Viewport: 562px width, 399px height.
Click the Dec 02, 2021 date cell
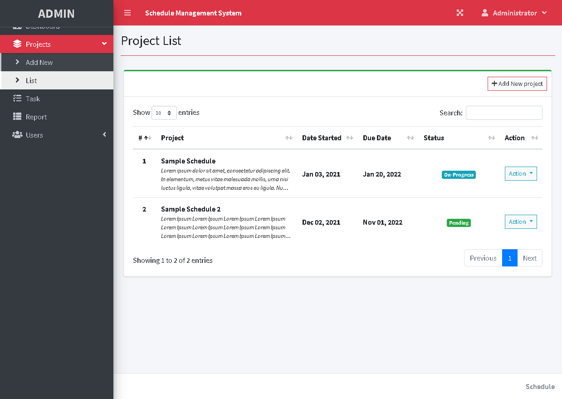point(321,222)
